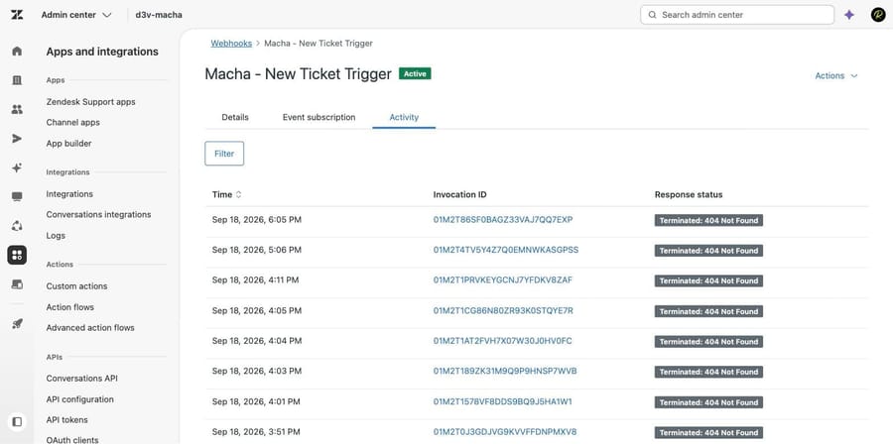Open Integrations menu item
The image size is (893, 444).
69,194
